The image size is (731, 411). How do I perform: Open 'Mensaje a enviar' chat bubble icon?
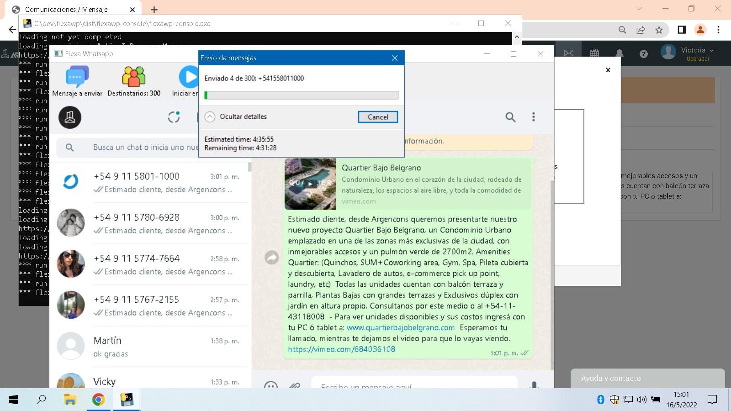click(x=77, y=77)
